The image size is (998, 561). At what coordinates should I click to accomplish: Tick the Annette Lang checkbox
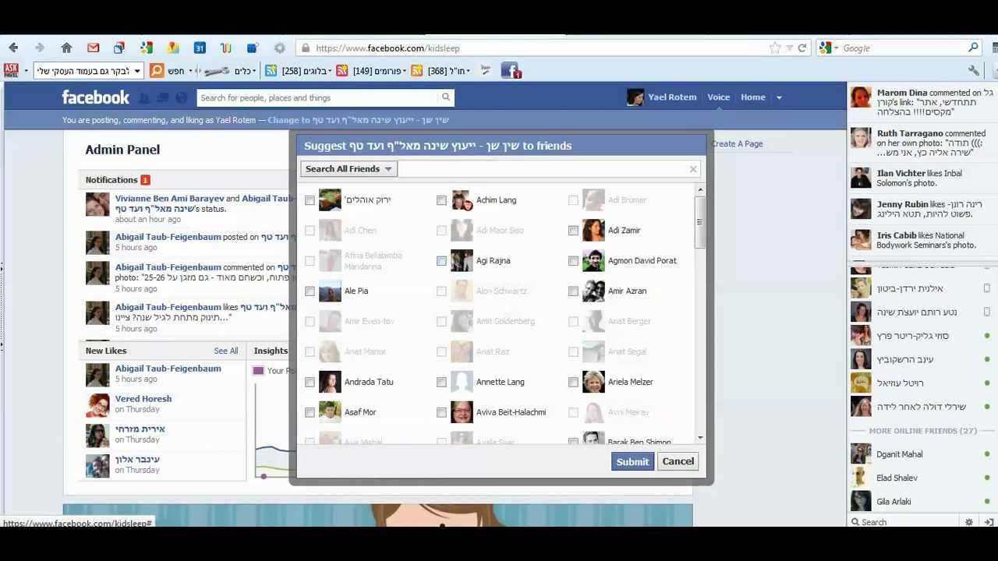tap(441, 383)
